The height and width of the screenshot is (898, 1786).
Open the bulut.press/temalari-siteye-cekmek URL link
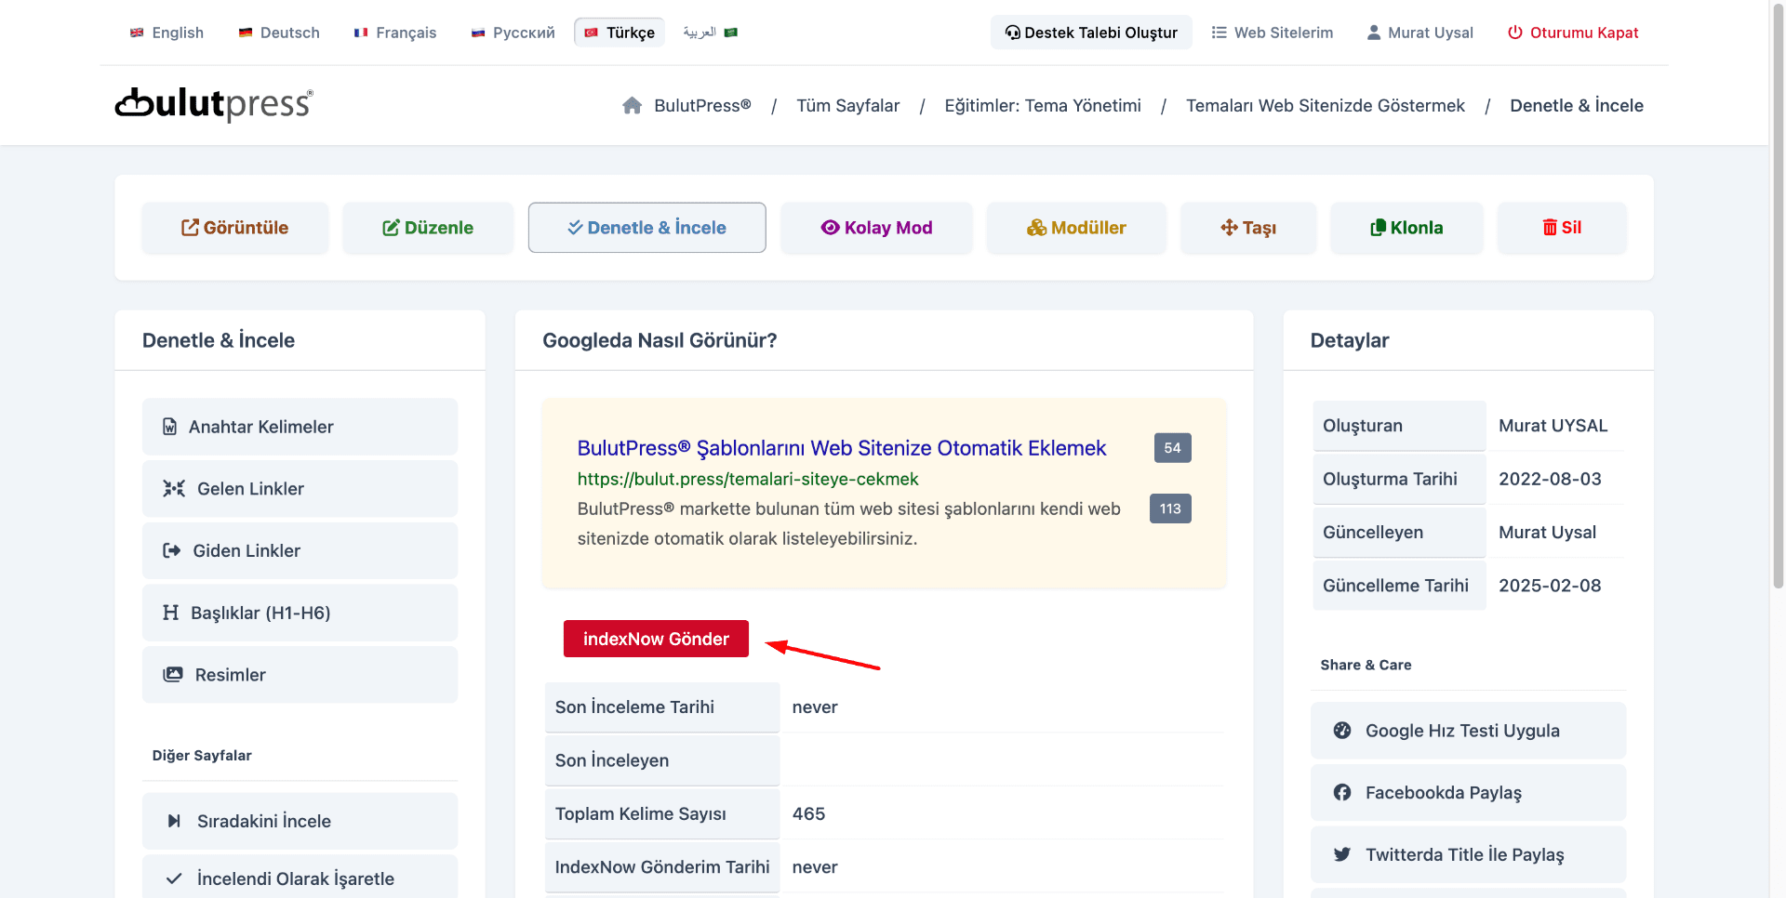tap(747, 479)
